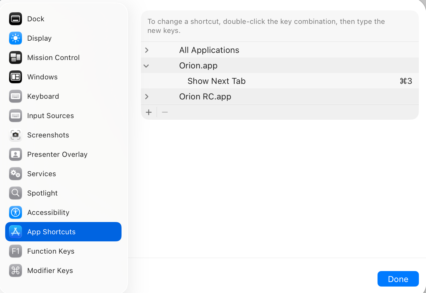Collapse the Orion.app group
This screenshot has height=293, width=426.
click(x=146, y=66)
